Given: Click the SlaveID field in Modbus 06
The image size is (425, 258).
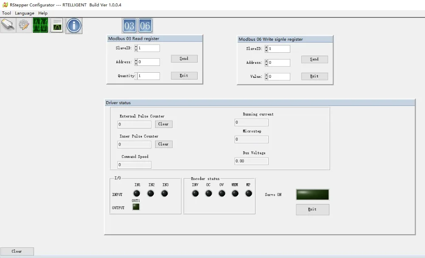Looking at the screenshot, I should tap(279, 49).
